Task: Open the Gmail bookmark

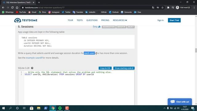Action: click(32, 12)
